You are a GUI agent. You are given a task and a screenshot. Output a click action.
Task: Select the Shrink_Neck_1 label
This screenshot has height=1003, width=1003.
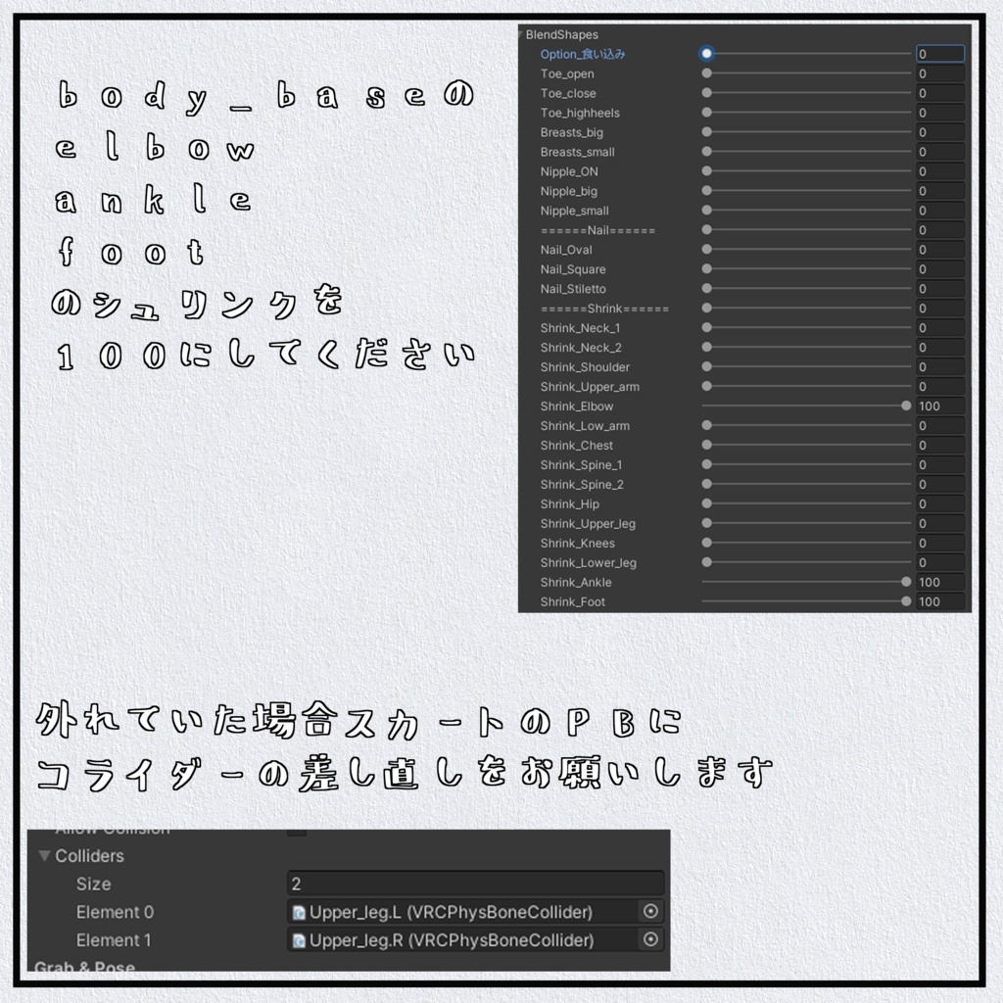(580, 328)
